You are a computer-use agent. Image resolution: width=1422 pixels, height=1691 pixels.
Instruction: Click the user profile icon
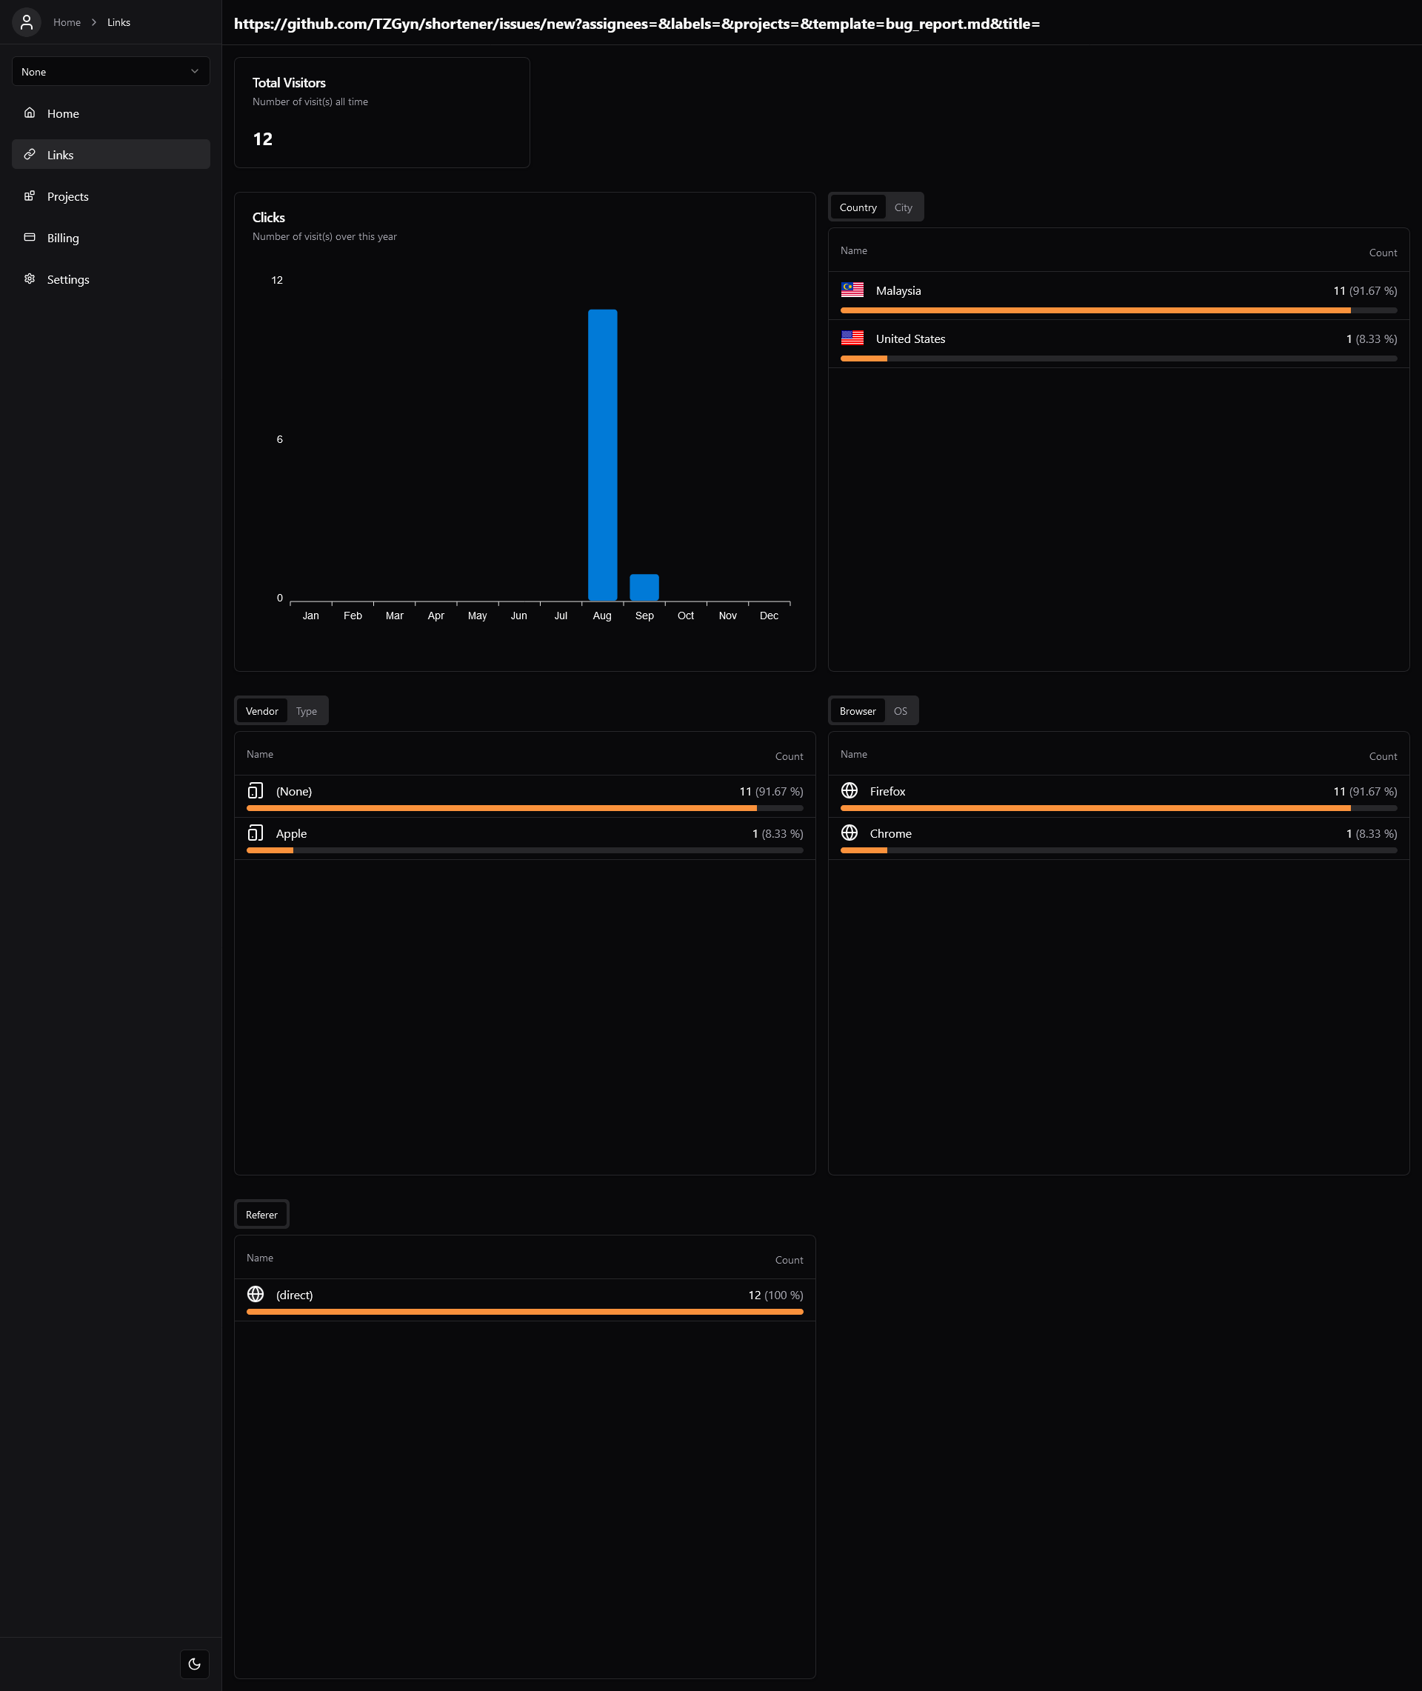[x=27, y=21]
